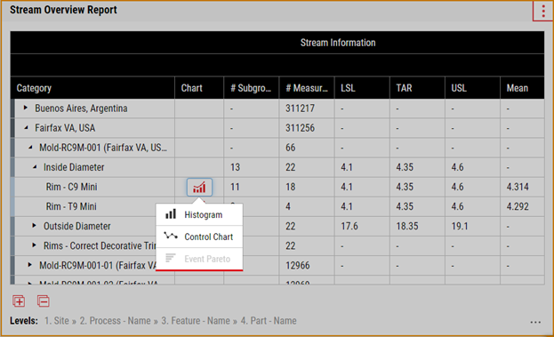This screenshot has width=554, height=337.
Task: Click the 17.6 LSL value
Action: click(349, 226)
